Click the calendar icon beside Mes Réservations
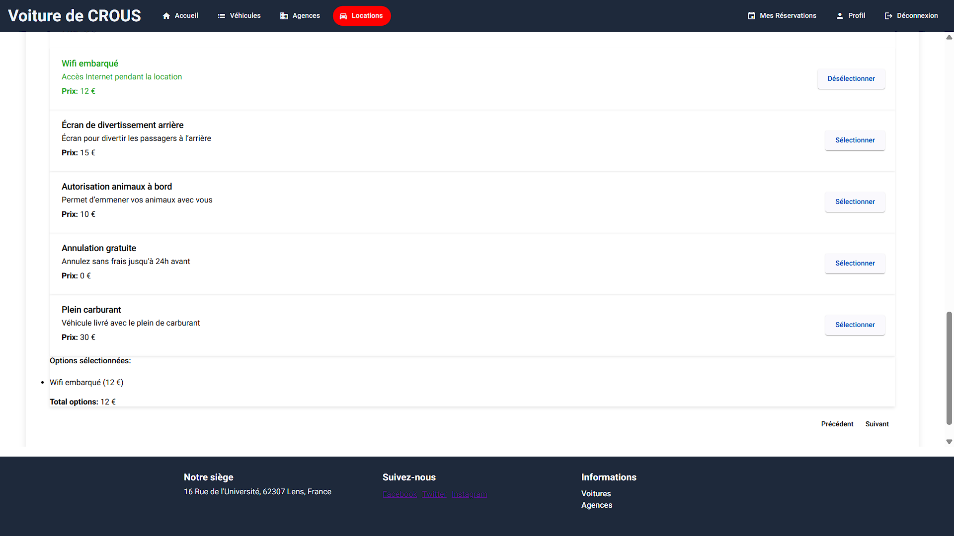This screenshot has height=536, width=954. point(751,16)
